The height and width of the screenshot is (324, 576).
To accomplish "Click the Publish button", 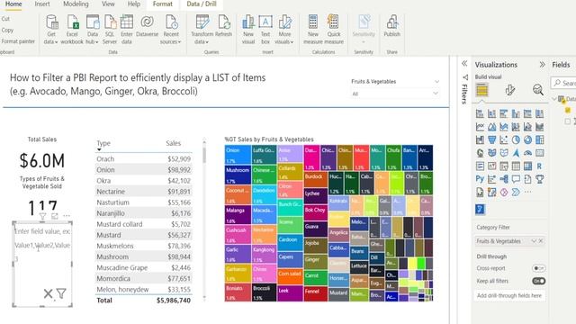I will [x=392, y=26].
